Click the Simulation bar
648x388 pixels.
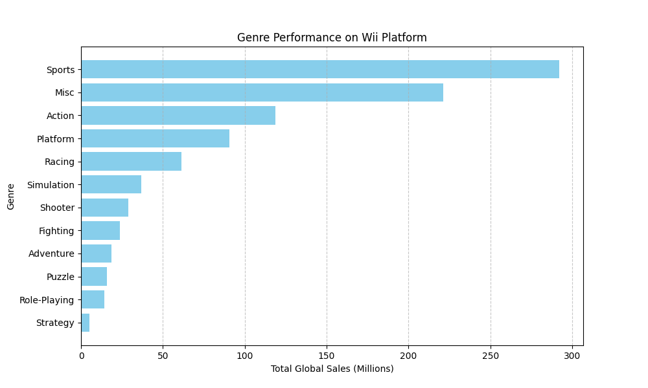(x=111, y=184)
